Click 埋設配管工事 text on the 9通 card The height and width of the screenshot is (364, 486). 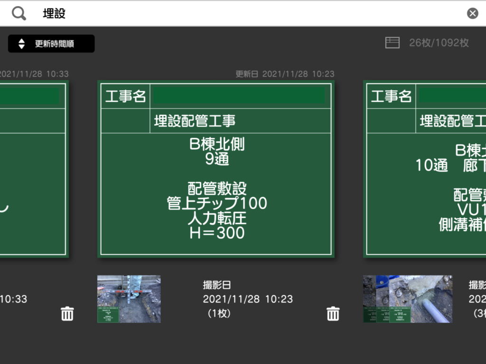[195, 121]
